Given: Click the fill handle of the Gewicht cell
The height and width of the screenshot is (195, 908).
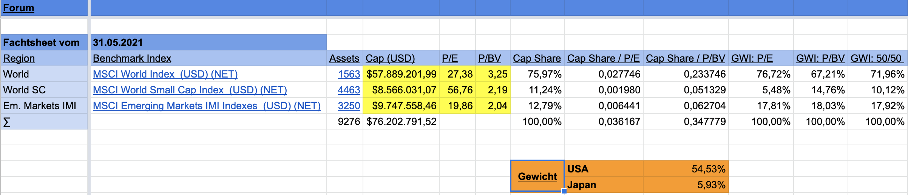Looking at the screenshot, I should [564, 191].
